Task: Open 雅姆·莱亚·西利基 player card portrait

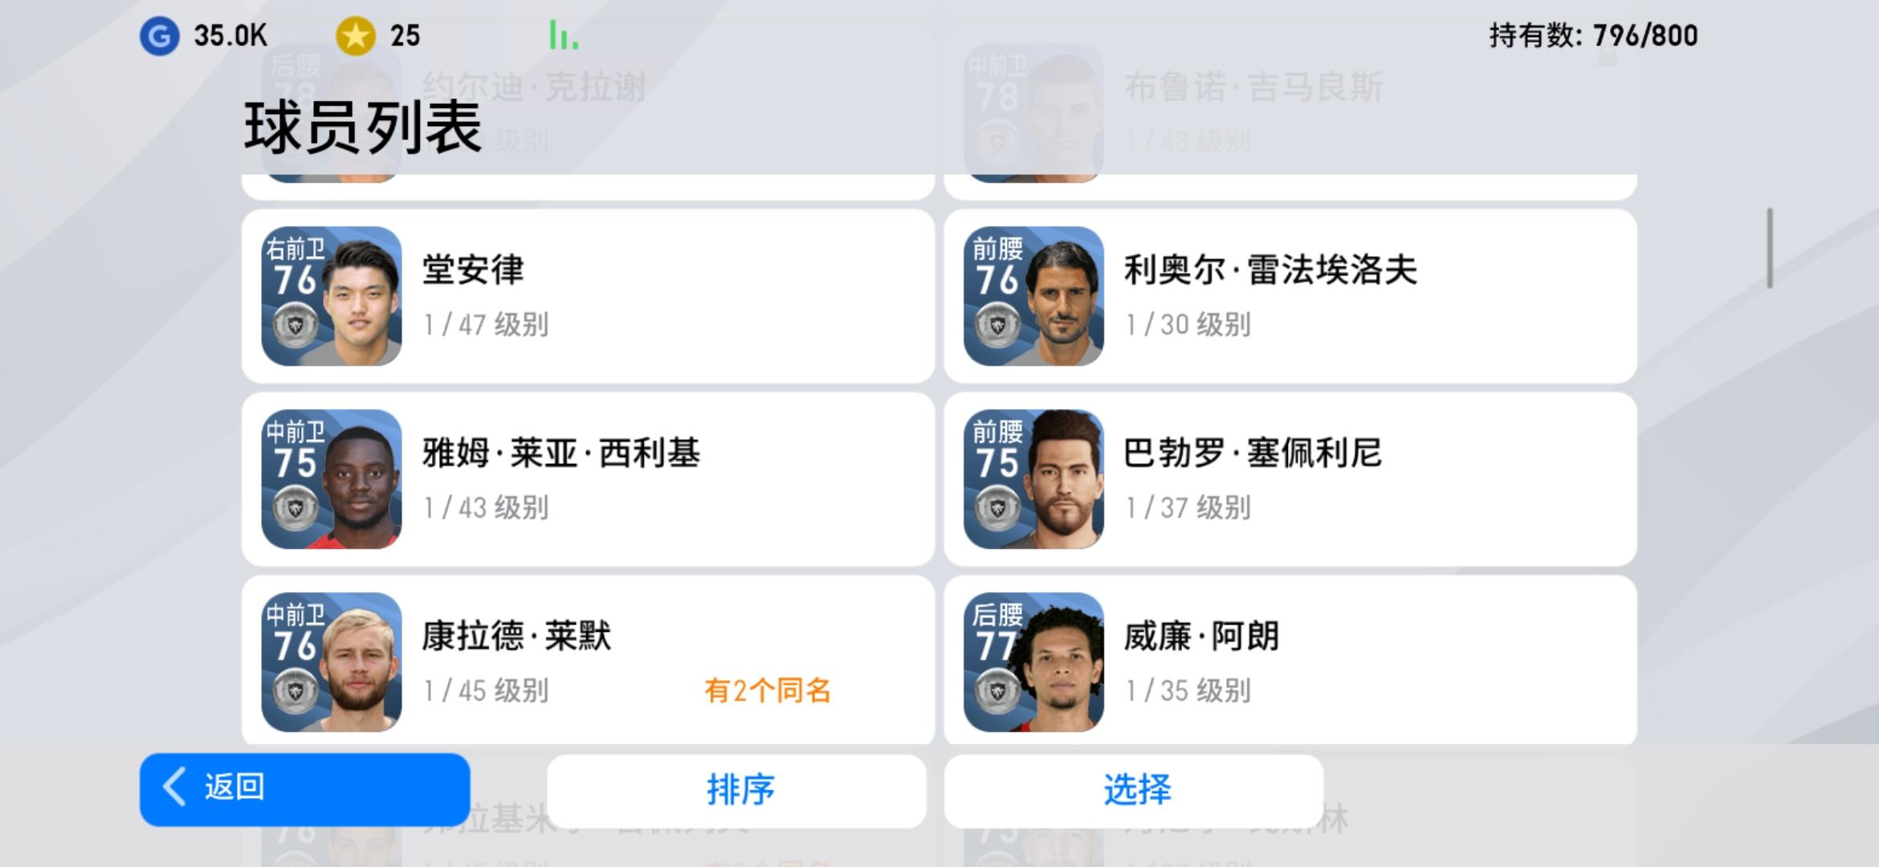Action: click(332, 479)
